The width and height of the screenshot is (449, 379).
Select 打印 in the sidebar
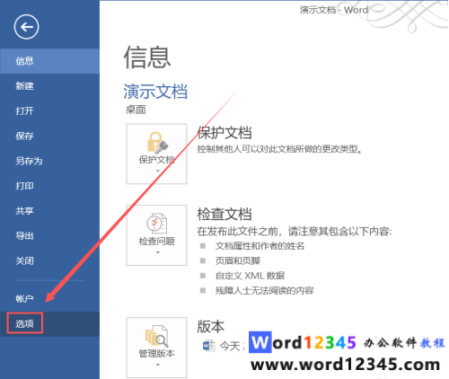(x=49, y=186)
